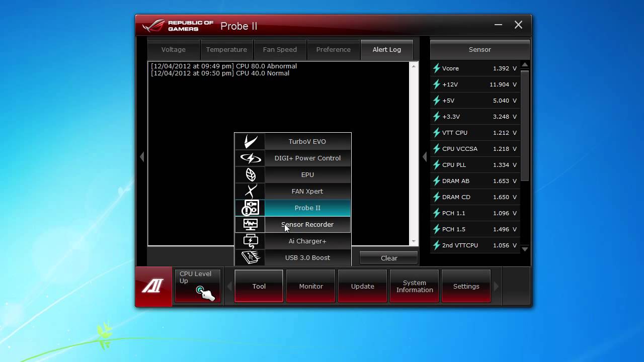Click the DRAM CD lightning bolt icon
This screenshot has width=644, height=362.
pos(436,197)
